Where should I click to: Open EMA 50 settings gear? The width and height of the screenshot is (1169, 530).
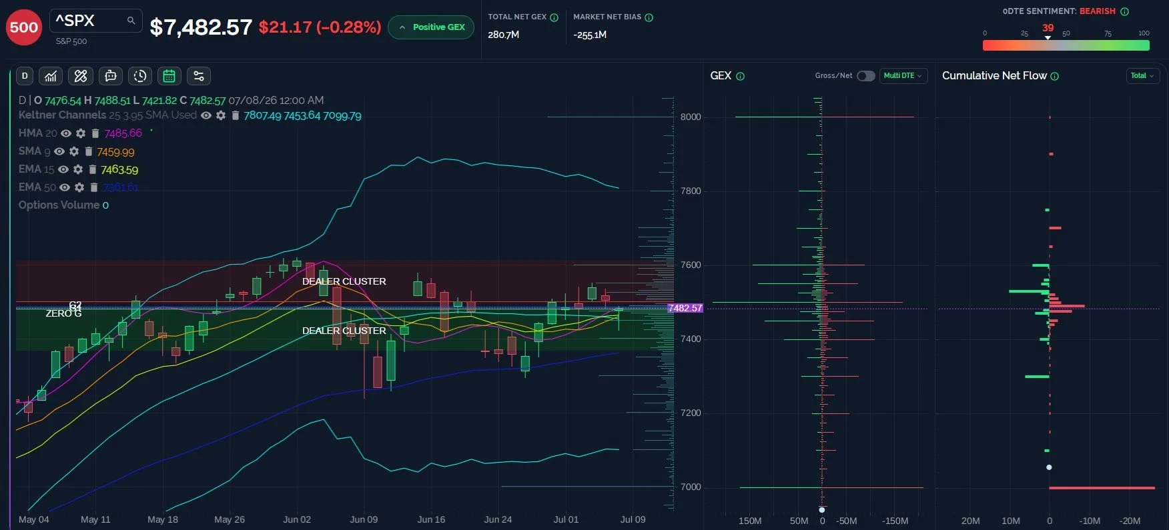pyautogui.click(x=79, y=187)
